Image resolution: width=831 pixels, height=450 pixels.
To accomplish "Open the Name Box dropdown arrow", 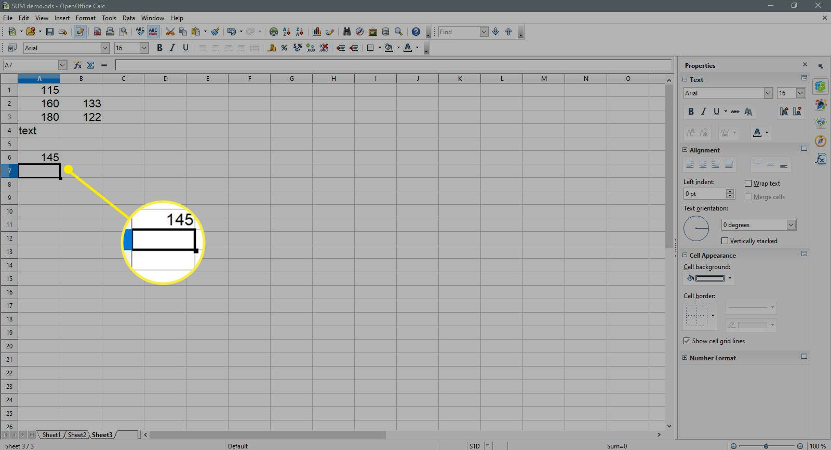I will pos(63,65).
